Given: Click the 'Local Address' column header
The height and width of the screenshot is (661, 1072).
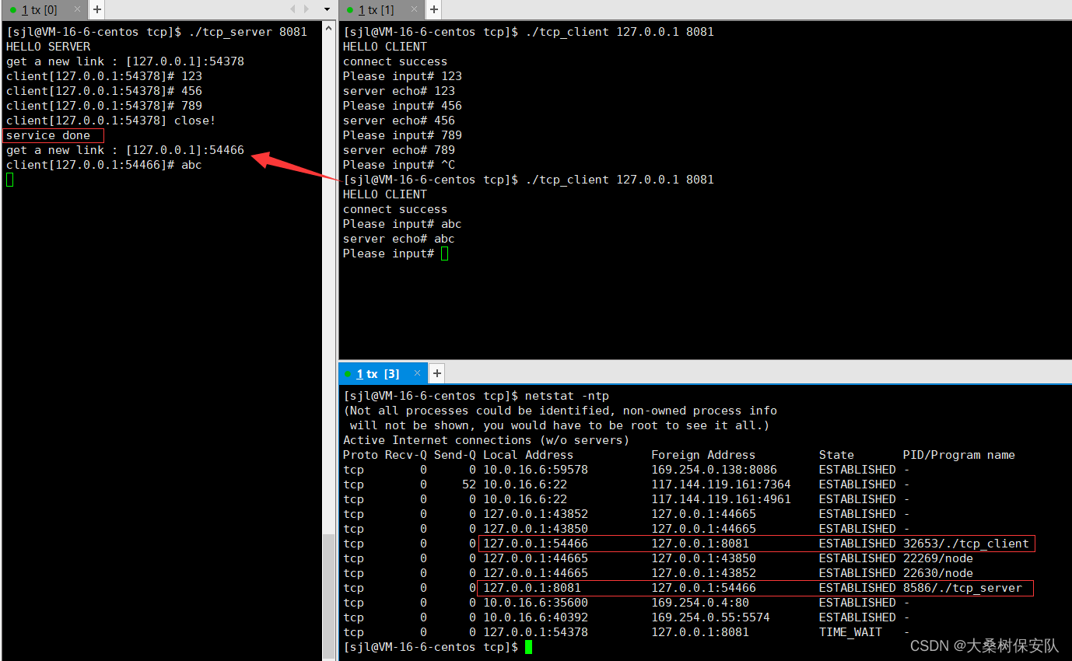Looking at the screenshot, I should click(x=528, y=455).
